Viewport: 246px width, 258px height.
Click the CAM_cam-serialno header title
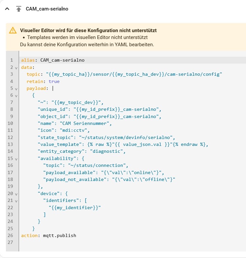[x=47, y=9]
